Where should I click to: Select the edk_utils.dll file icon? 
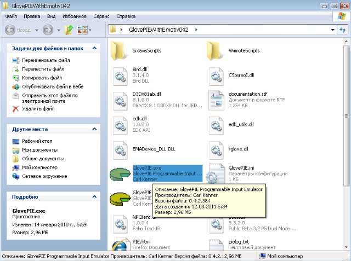[216, 126]
